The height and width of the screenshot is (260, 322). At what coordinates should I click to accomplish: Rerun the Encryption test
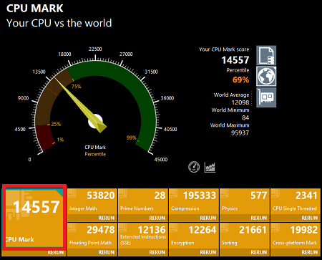tap(208, 252)
